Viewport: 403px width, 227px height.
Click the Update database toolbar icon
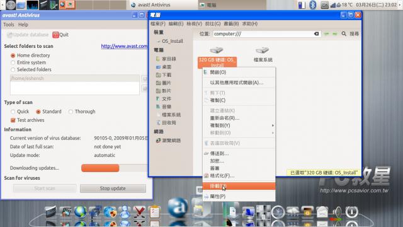(x=10, y=35)
